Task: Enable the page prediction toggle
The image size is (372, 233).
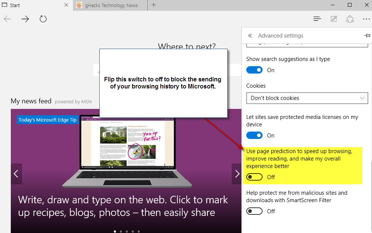Action: coord(254,177)
